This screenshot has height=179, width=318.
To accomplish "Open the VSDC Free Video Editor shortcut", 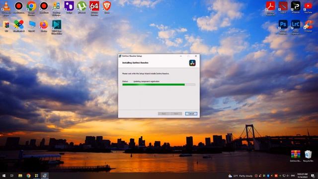I will (x=57, y=27).
